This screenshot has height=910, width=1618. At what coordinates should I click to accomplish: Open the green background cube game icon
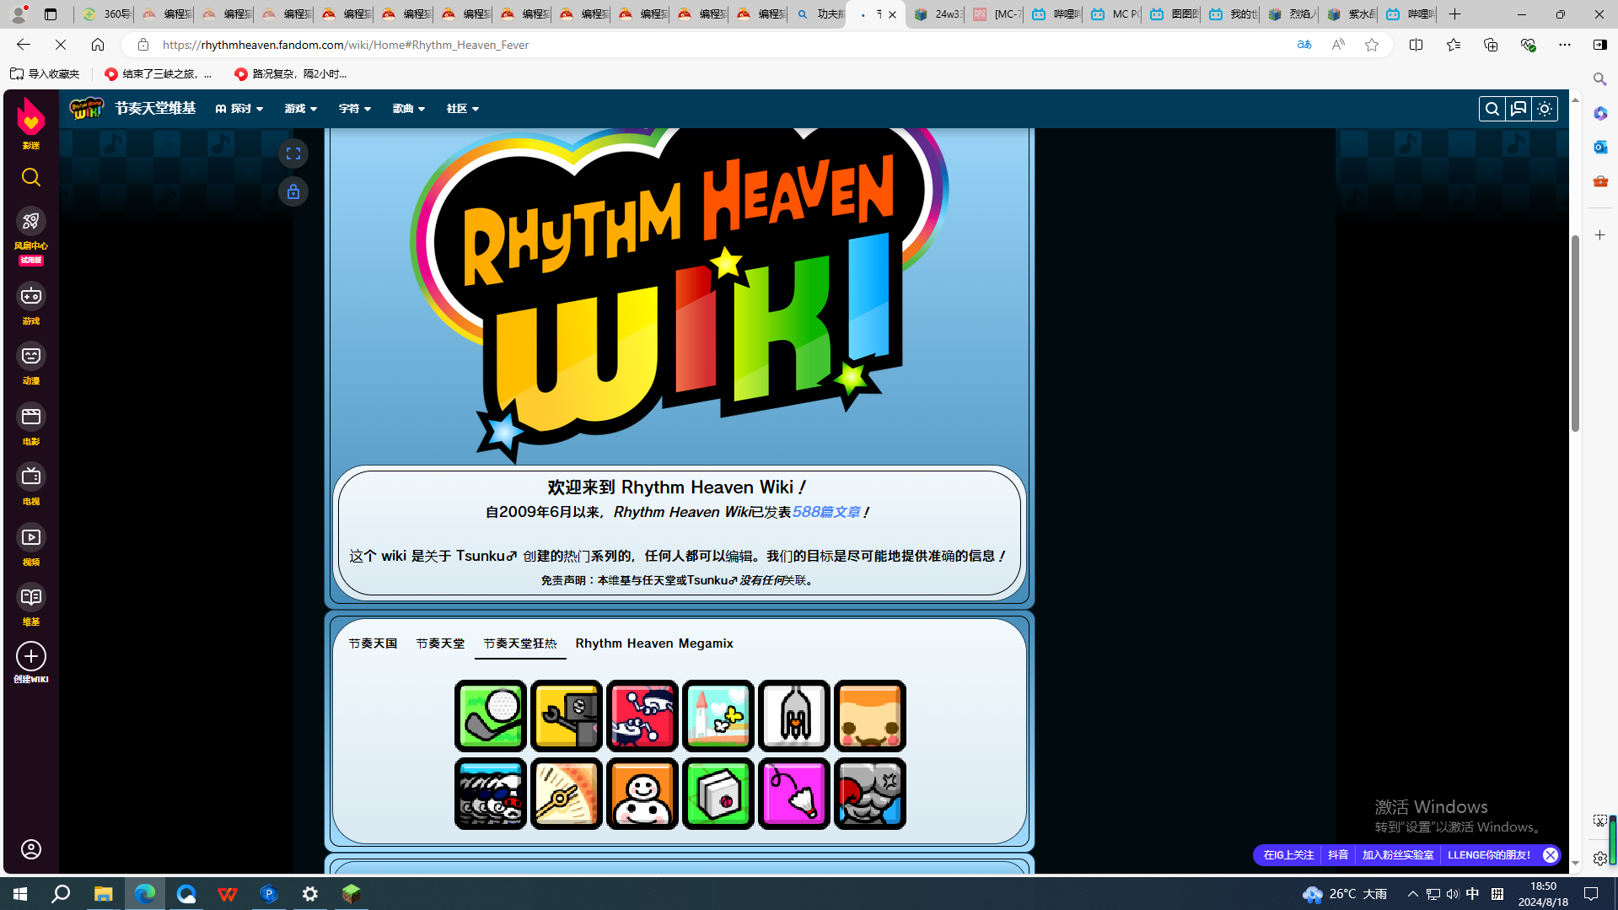point(718,794)
